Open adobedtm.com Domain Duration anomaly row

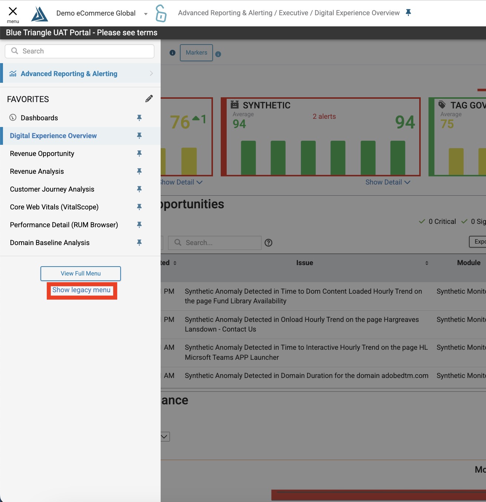tap(306, 375)
